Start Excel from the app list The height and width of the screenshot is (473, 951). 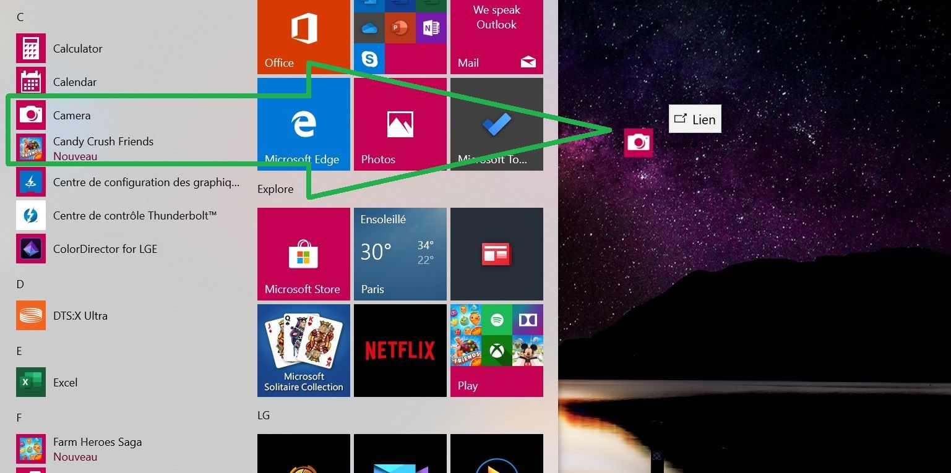[65, 383]
